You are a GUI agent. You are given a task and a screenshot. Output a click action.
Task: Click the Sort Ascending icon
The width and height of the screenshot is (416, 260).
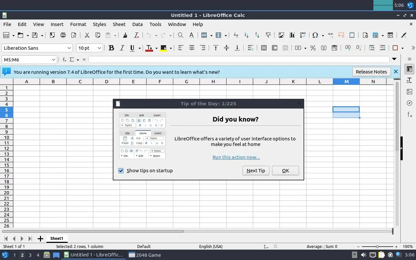click(246, 35)
